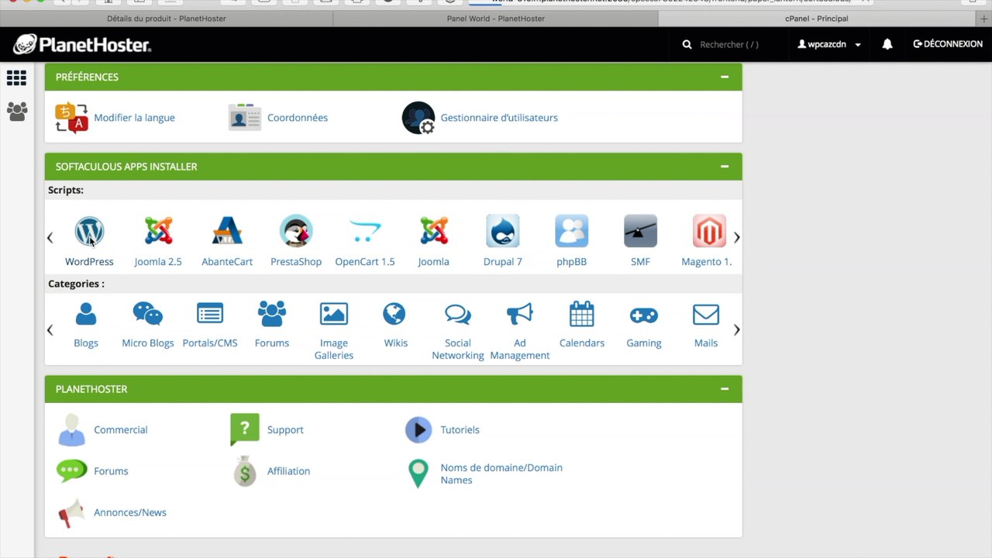Click the Support link text
The width and height of the screenshot is (992, 558).
coord(285,430)
